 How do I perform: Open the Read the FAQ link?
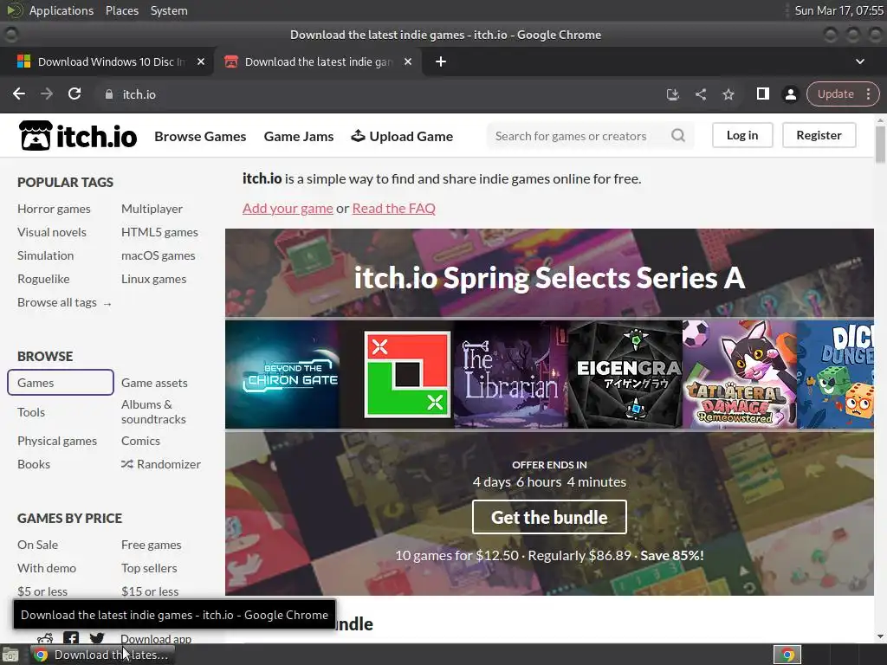click(x=394, y=208)
